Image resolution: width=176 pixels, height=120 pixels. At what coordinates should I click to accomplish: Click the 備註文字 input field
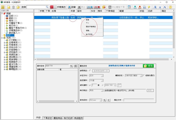point(139,100)
